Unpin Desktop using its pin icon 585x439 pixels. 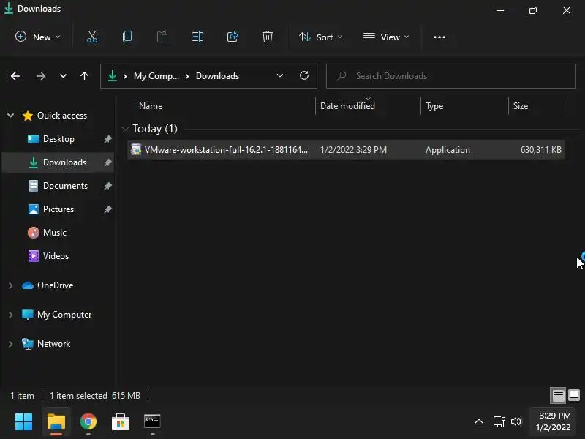tap(107, 139)
